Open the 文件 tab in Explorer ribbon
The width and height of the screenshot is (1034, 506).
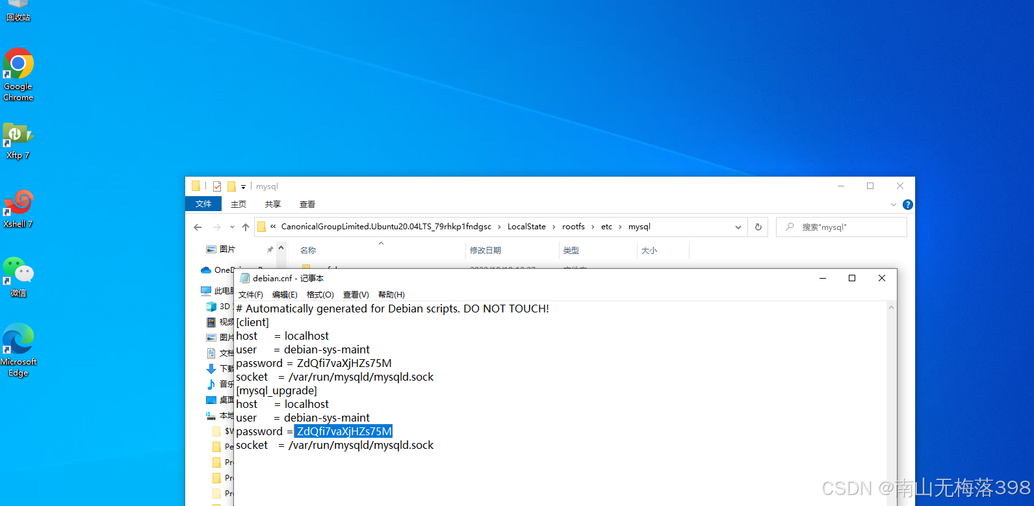coord(203,204)
